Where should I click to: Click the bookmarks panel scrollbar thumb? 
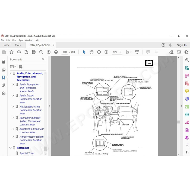(x=45, y=149)
